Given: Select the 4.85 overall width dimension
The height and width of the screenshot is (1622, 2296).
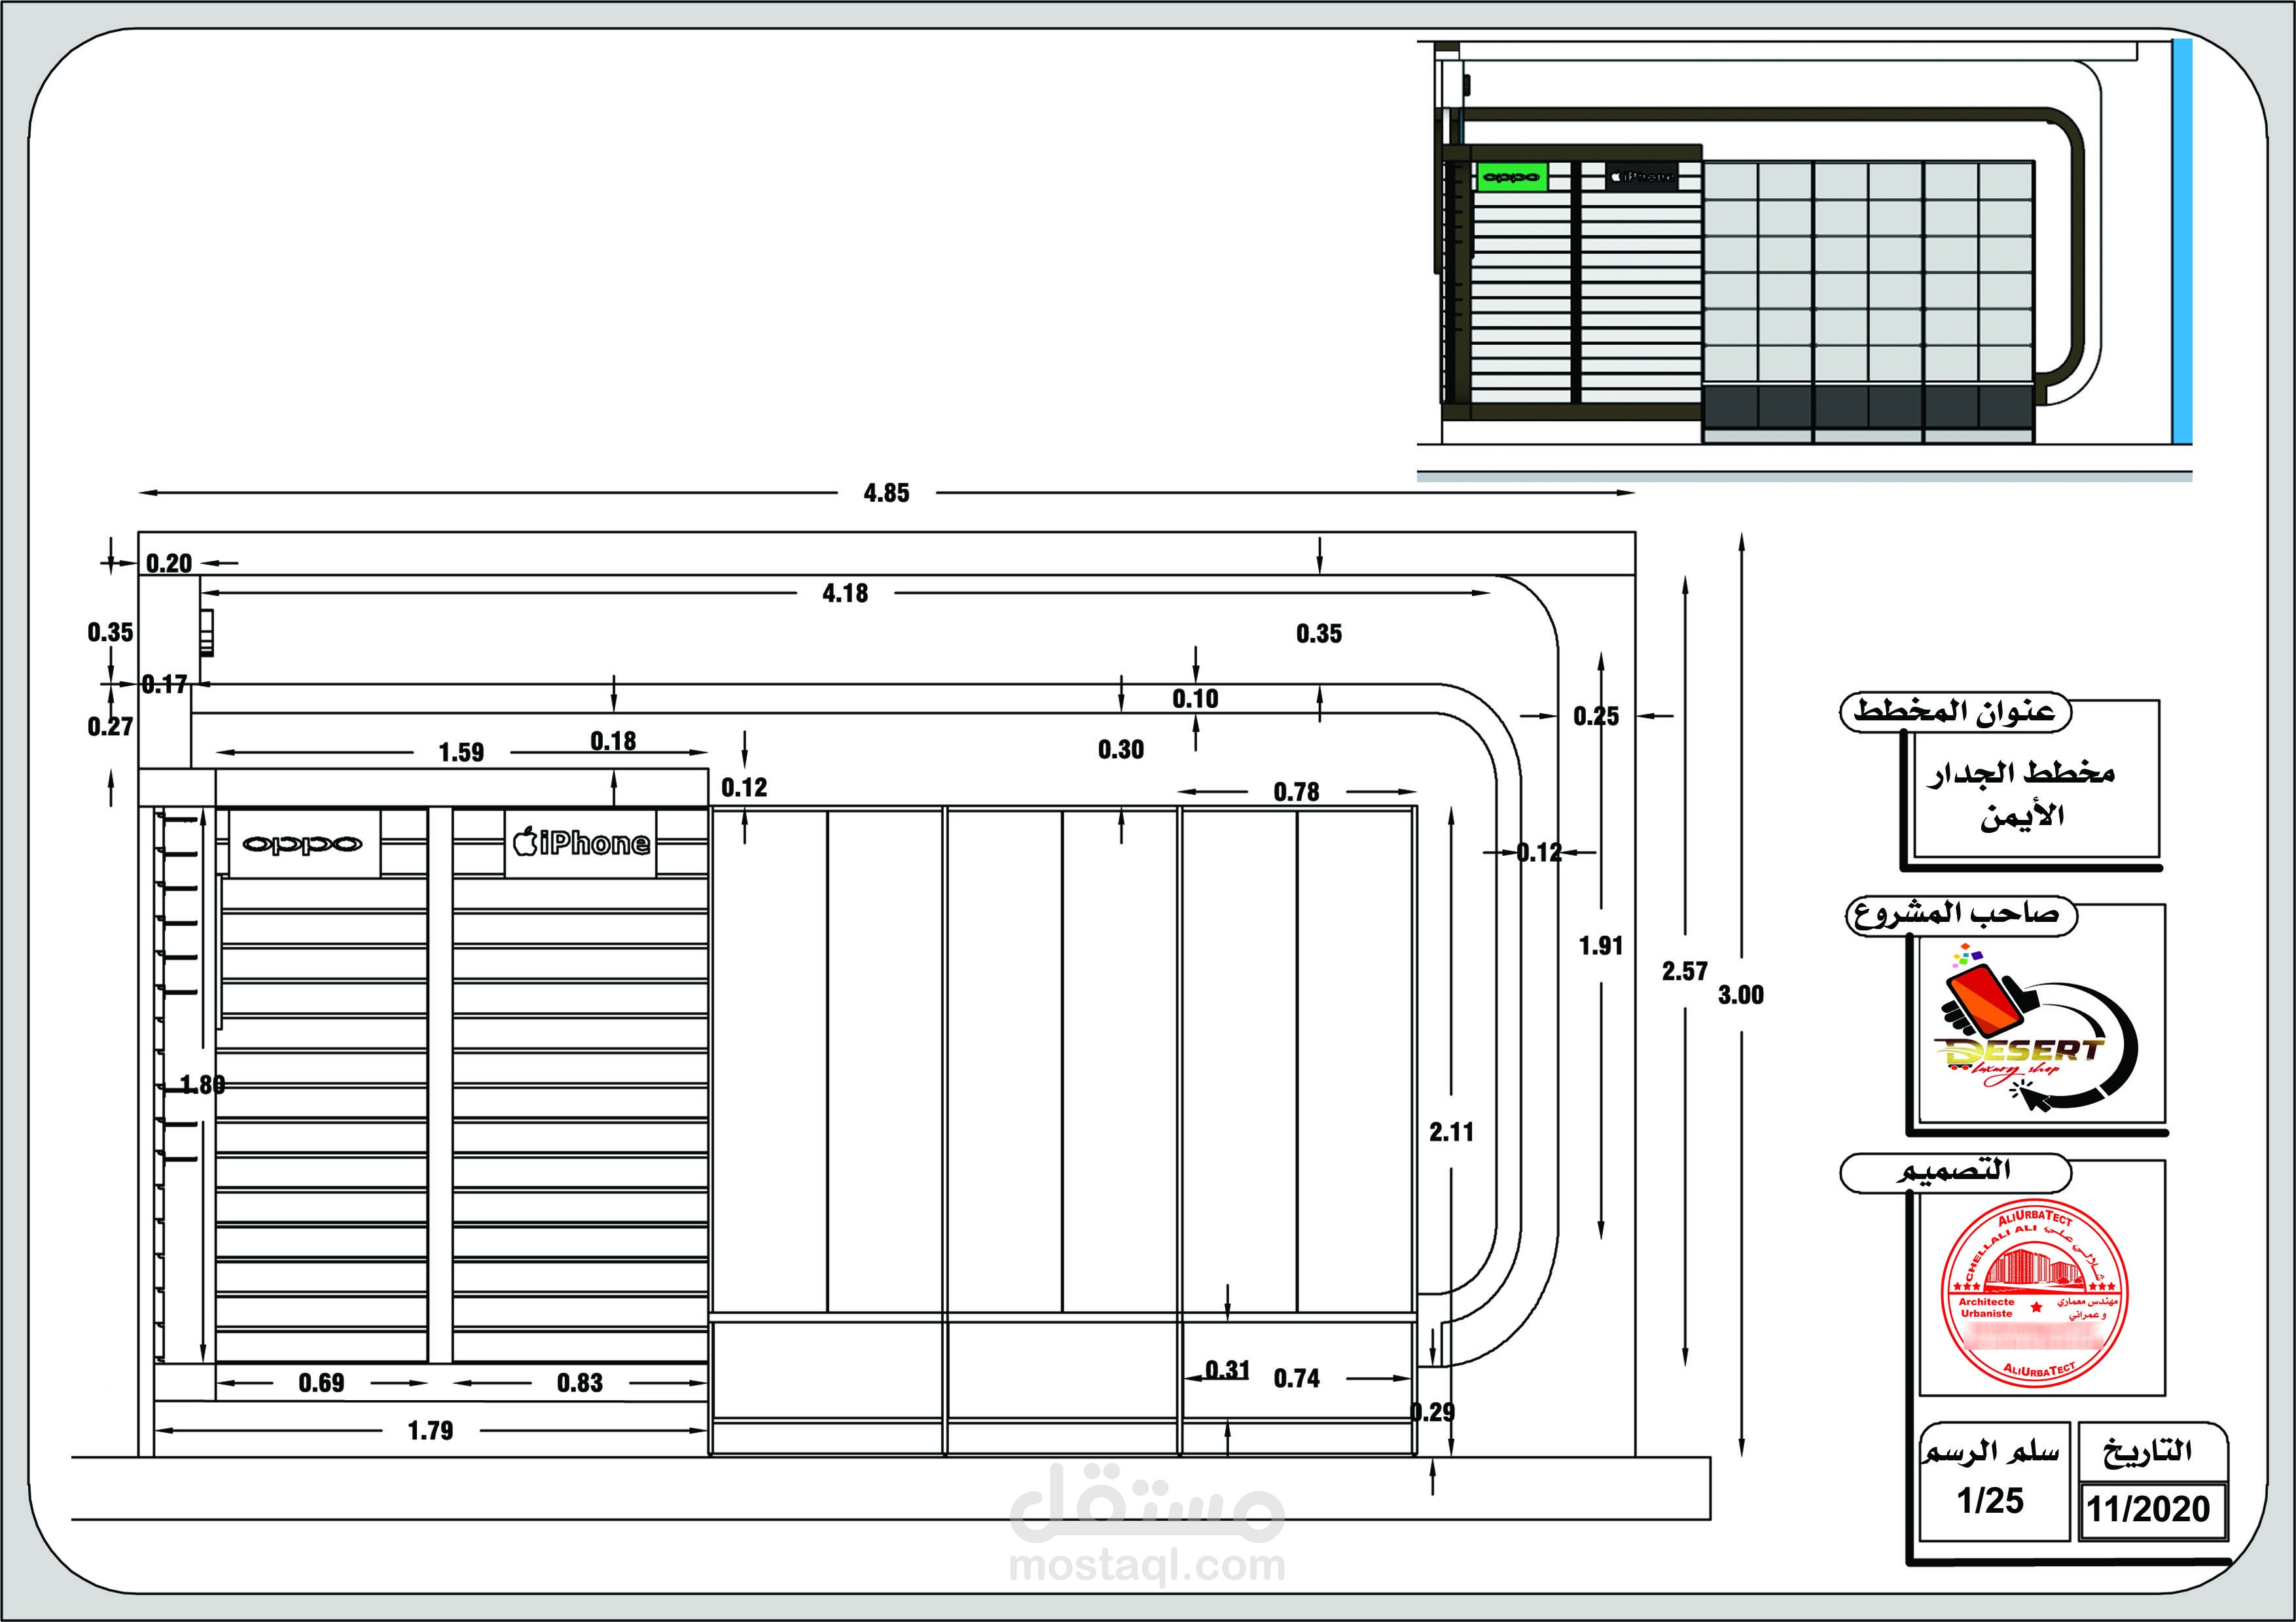Looking at the screenshot, I should tap(886, 493).
